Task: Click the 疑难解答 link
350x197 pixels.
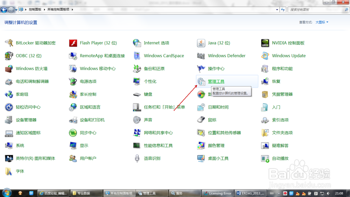Action: (x=280, y=145)
